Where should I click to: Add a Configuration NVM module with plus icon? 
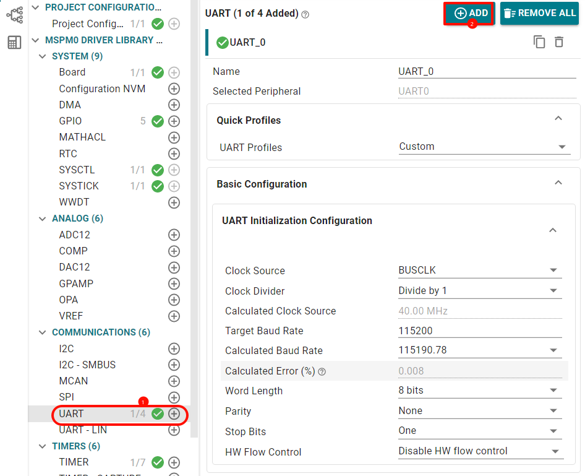coord(174,89)
